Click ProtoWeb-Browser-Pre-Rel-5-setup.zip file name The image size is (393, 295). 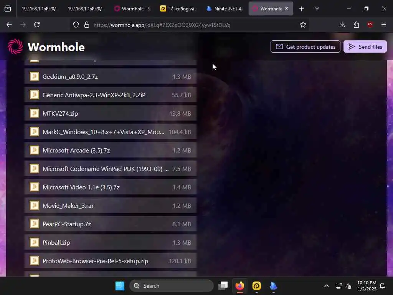pyautogui.click(x=95, y=261)
